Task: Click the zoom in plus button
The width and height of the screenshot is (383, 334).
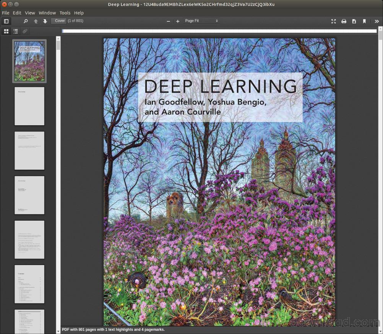Action: click(x=178, y=21)
